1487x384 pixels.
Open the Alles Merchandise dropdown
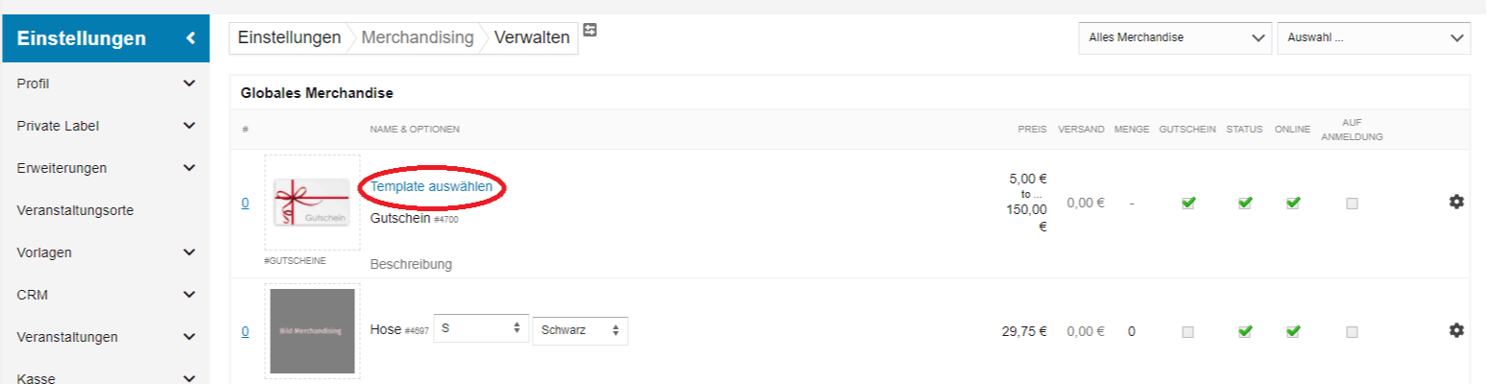(x=1175, y=38)
